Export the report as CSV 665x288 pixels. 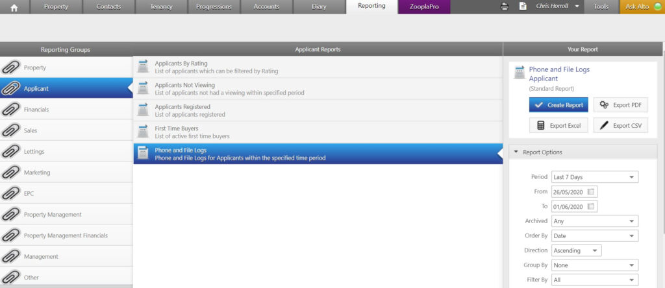point(621,125)
